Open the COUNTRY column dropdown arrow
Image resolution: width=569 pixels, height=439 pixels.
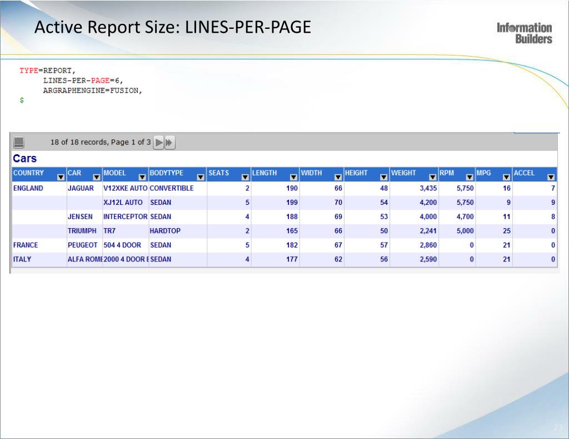[61, 177]
